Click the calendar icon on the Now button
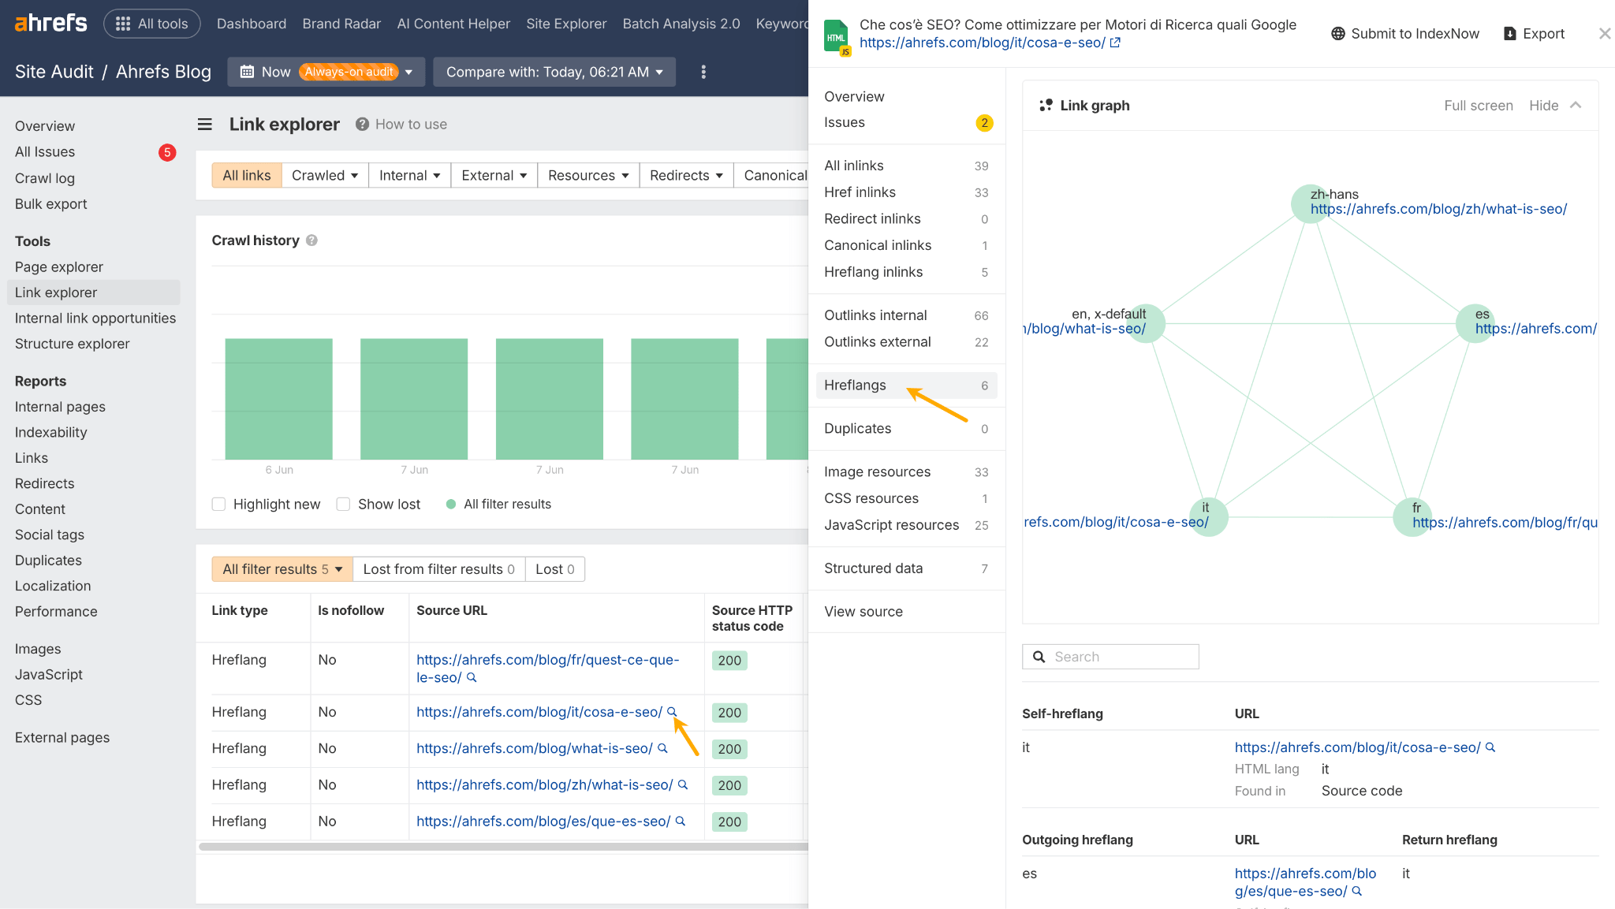The height and width of the screenshot is (909, 1615). (x=248, y=72)
